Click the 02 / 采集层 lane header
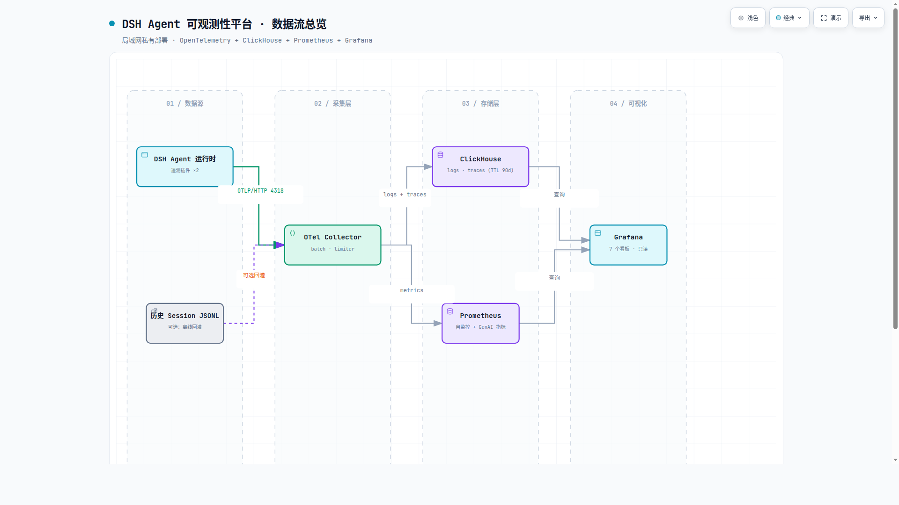This screenshot has width=899, height=505. pyautogui.click(x=332, y=103)
